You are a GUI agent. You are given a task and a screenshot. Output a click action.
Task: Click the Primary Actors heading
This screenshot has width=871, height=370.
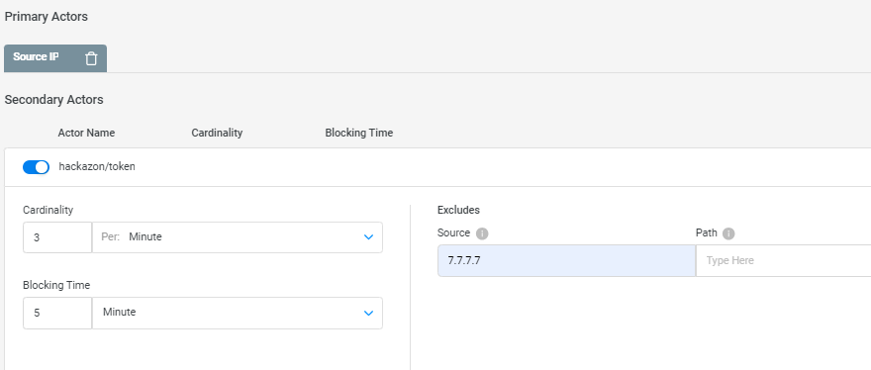click(47, 17)
